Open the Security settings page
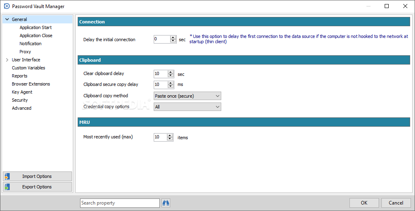Image resolution: width=415 pixels, height=211 pixels. (x=19, y=100)
